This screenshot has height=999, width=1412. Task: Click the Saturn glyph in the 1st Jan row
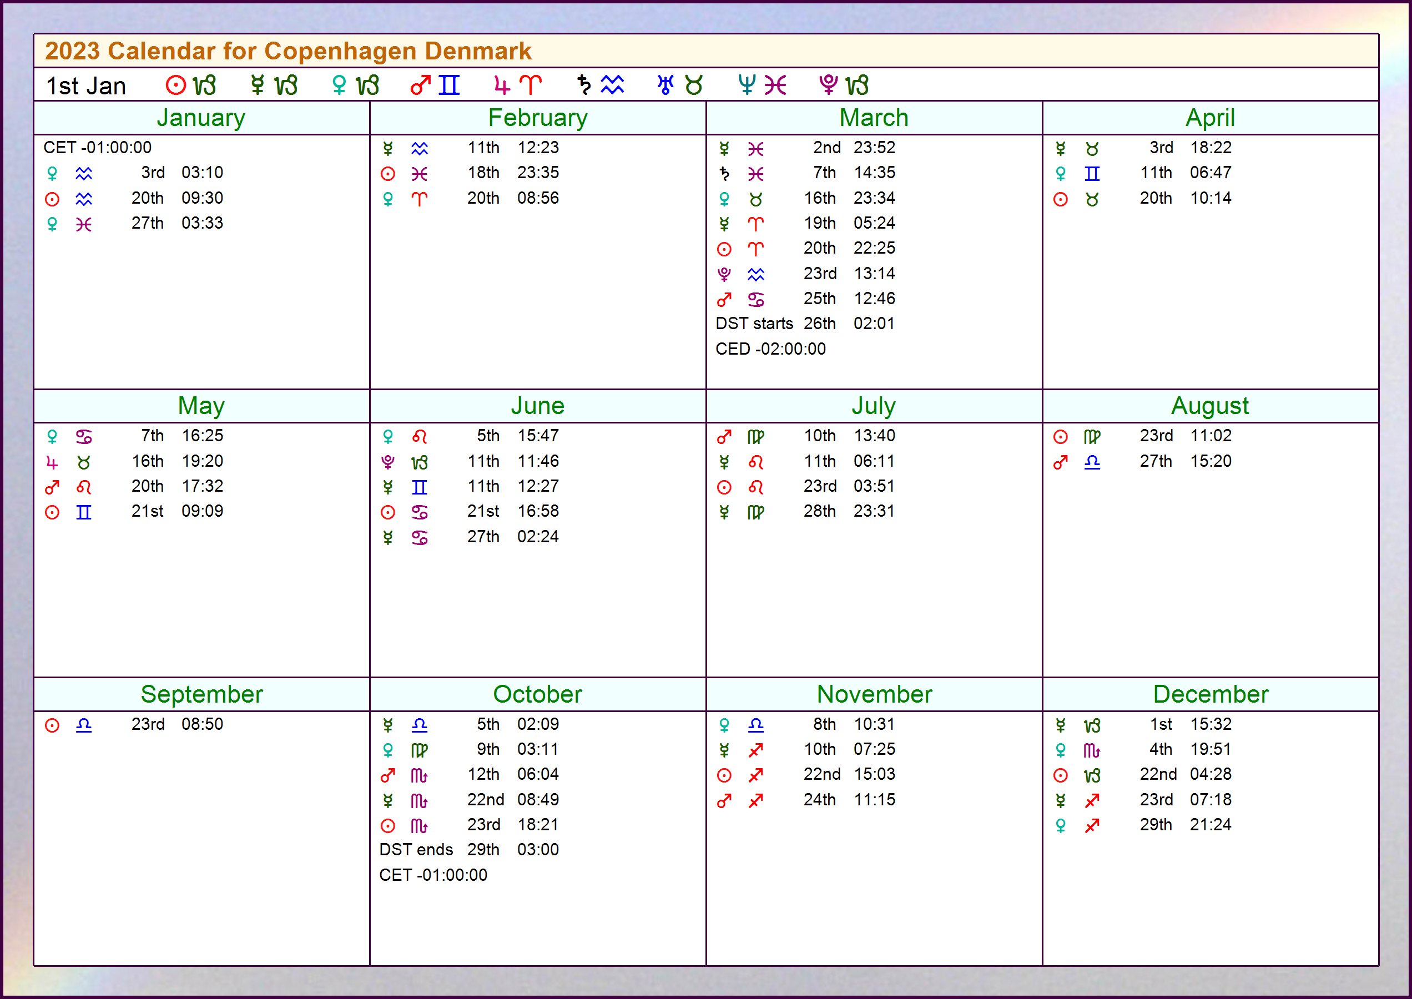coord(584,85)
